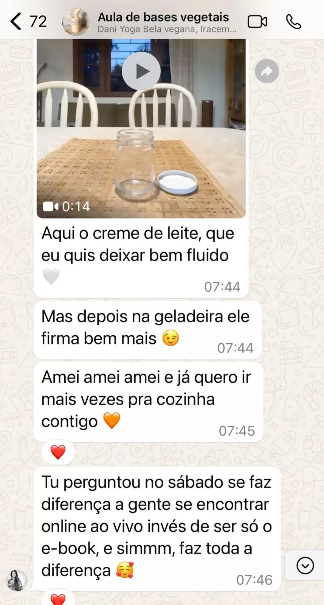
Task: Tap the video duration label 0:14
Action: click(76, 206)
